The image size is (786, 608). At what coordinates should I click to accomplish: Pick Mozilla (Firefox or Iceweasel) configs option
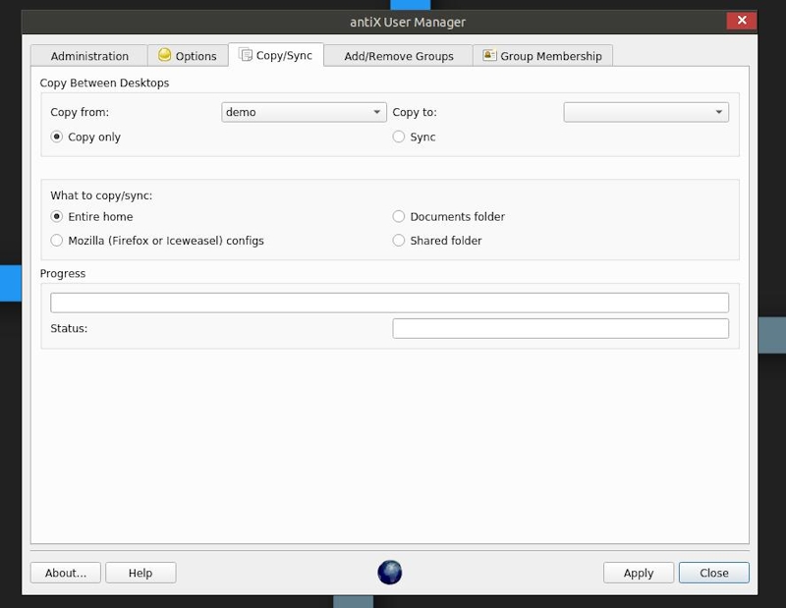click(57, 241)
